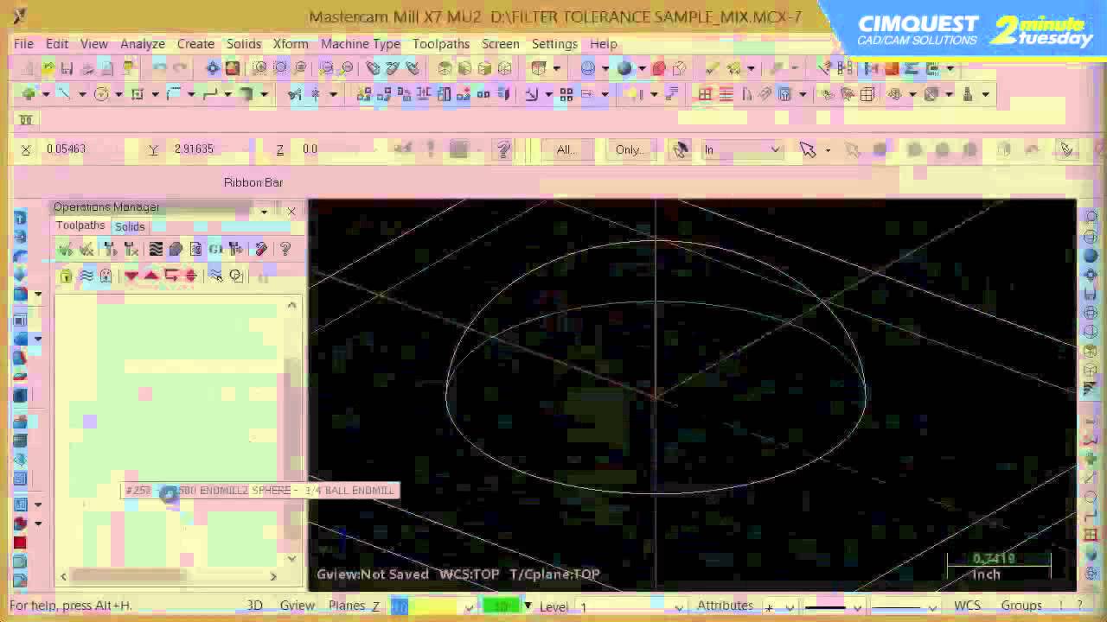
Task: Click the Create circle tool icon
Action: point(101,94)
